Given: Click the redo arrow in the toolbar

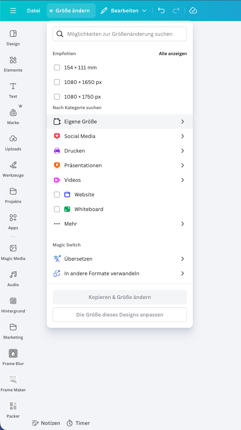Looking at the screenshot, I should point(176,11).
